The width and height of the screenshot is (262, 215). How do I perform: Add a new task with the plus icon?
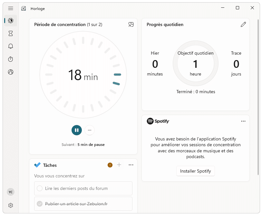119,165
